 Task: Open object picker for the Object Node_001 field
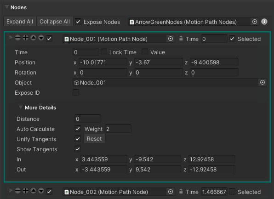[263, 82]
